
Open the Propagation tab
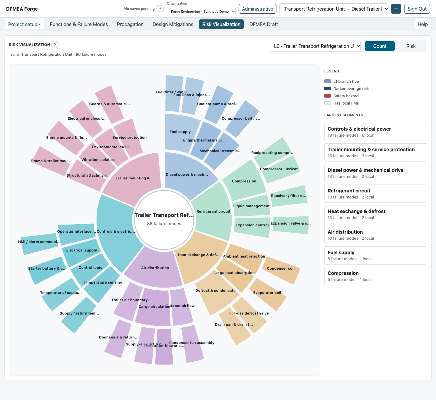click(130, 24)
